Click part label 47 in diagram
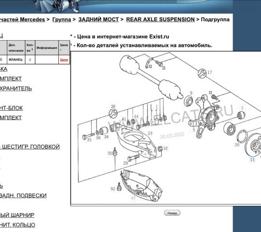Viewport: 261px width, 232px height. point(133,198)
